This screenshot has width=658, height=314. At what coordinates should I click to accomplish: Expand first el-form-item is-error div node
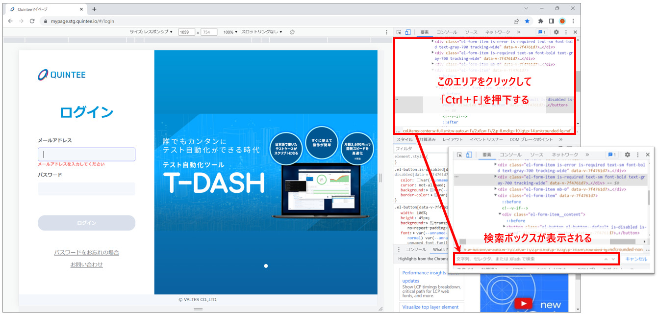coord(433,42)
